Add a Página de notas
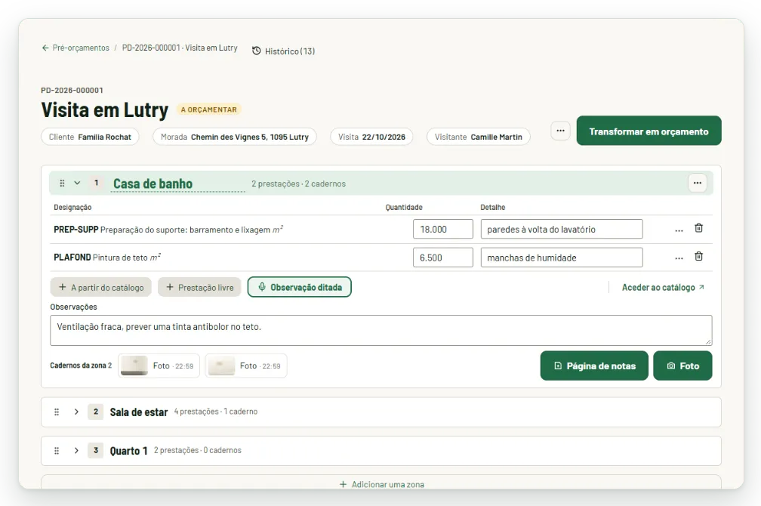 tap(594, 366)
